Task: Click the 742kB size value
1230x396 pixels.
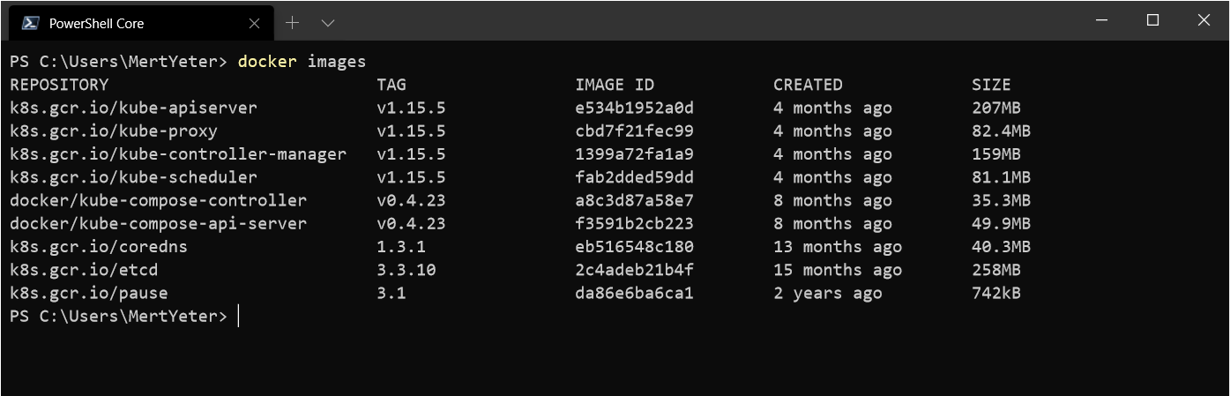Action: coord(996,294)
